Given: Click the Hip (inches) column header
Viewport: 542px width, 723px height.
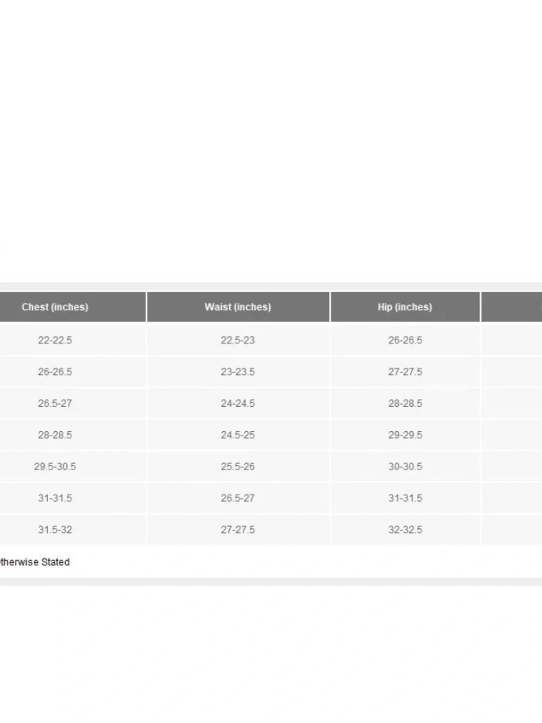Looking at the screenshot, I should (x=405, y=307).
